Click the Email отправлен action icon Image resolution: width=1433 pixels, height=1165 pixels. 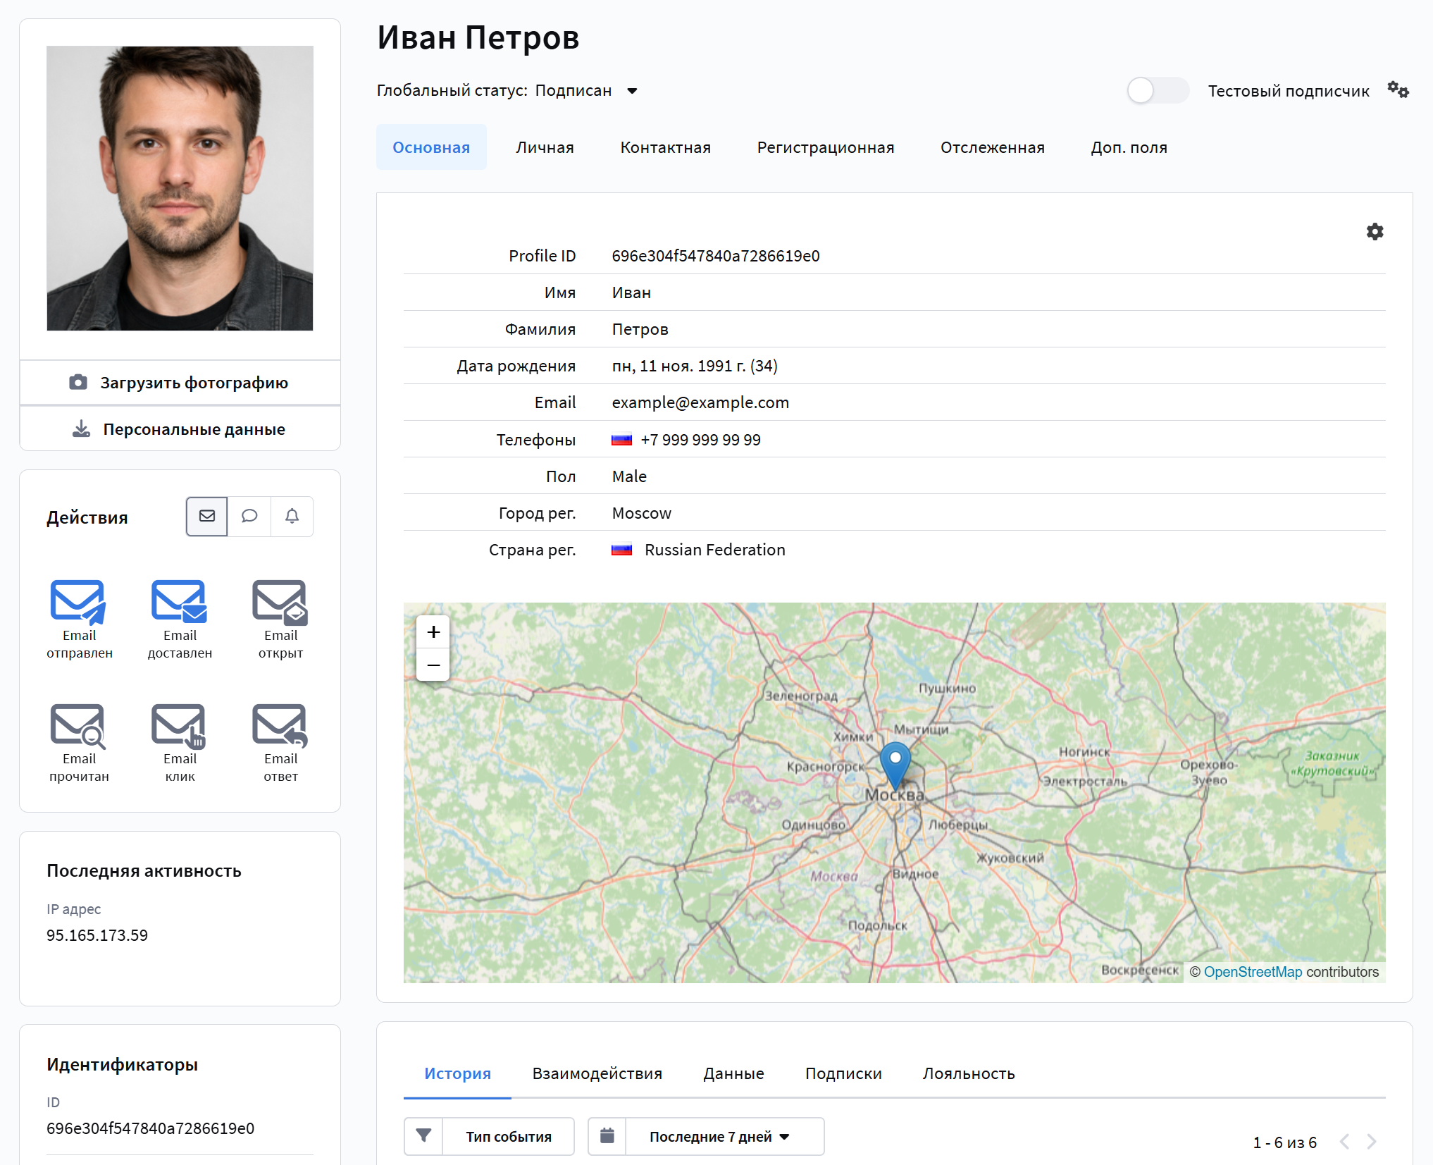pyautogui.click(x=78, y=603)
